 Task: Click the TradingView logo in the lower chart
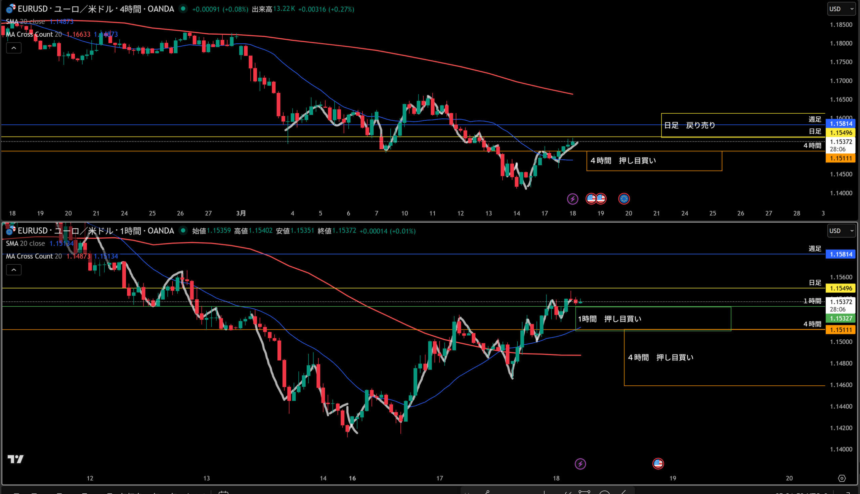[15, 459]
